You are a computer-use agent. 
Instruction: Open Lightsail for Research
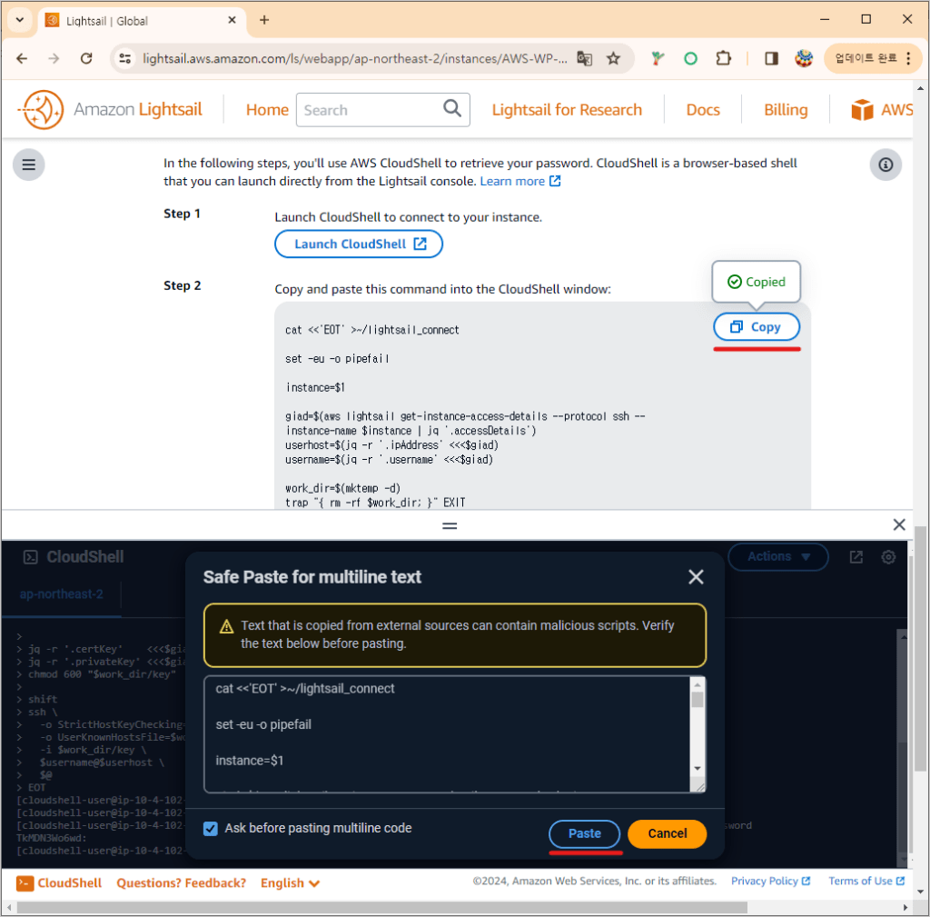567,110
